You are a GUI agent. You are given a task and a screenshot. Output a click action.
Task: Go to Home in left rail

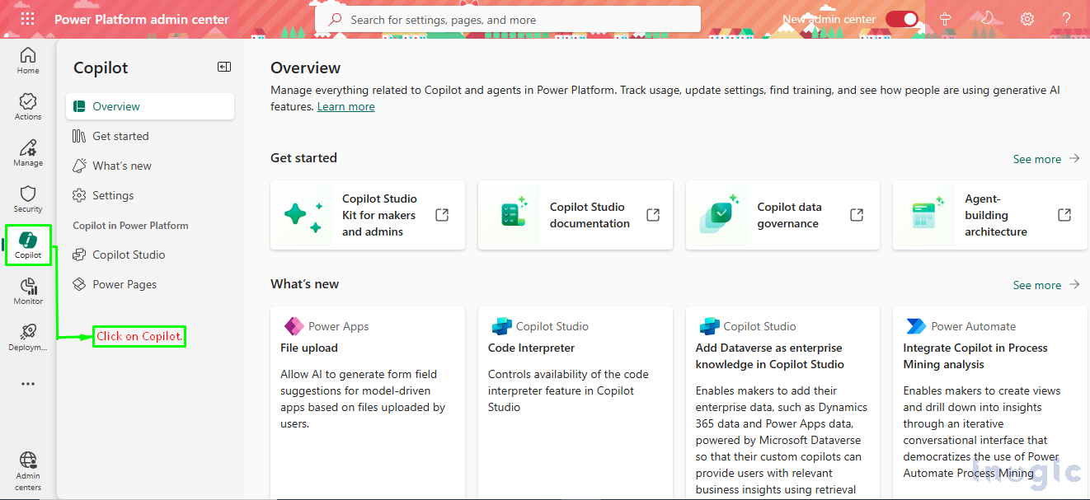(x=28, y=61)
